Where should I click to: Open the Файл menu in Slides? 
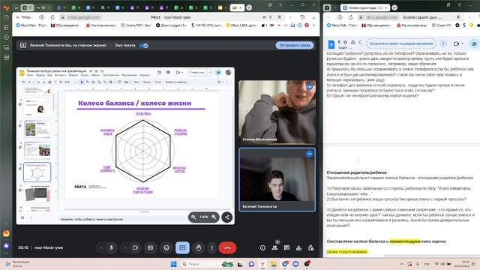[30, 75]
